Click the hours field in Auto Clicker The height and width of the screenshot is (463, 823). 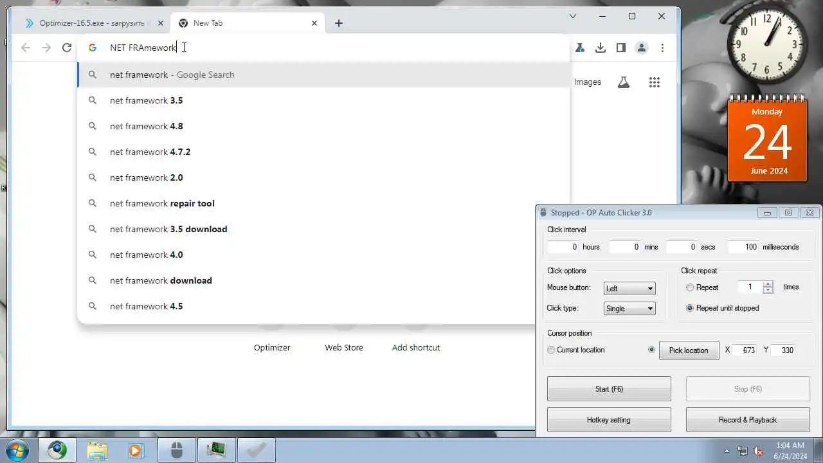tap(563, 247)
